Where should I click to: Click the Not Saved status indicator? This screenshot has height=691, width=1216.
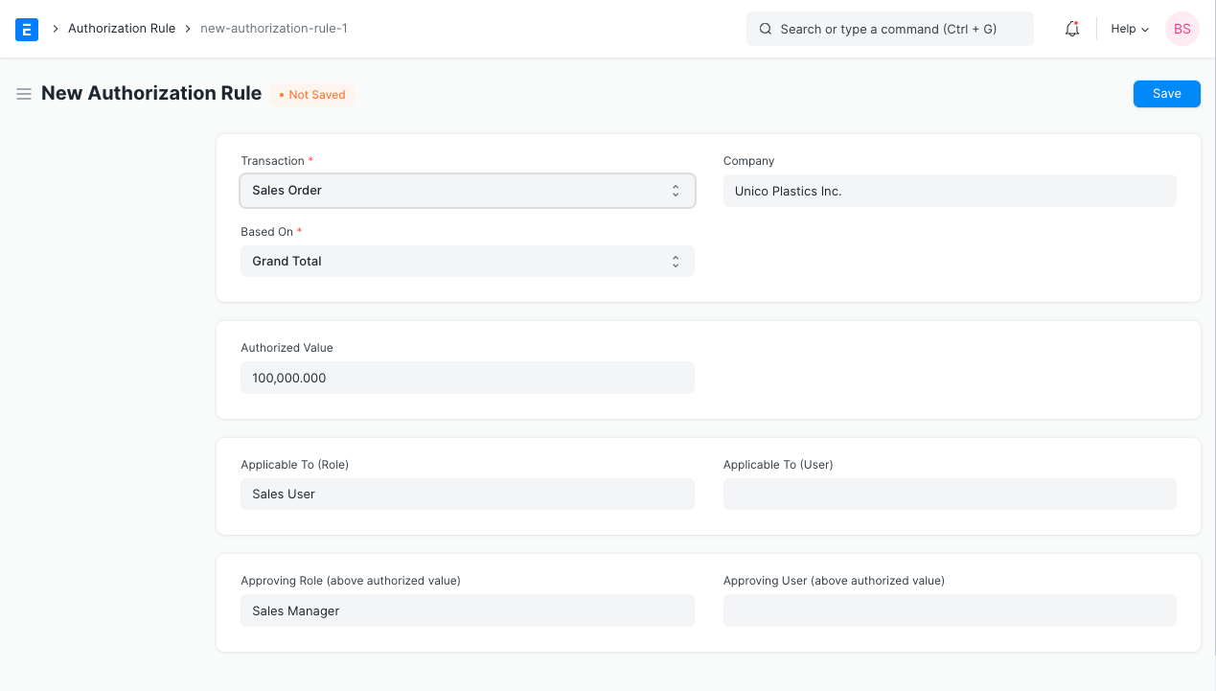coord(311,95)
